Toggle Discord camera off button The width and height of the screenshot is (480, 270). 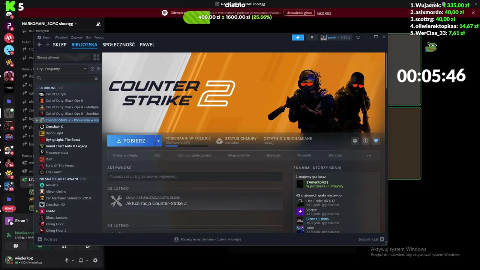pos(16,246)
